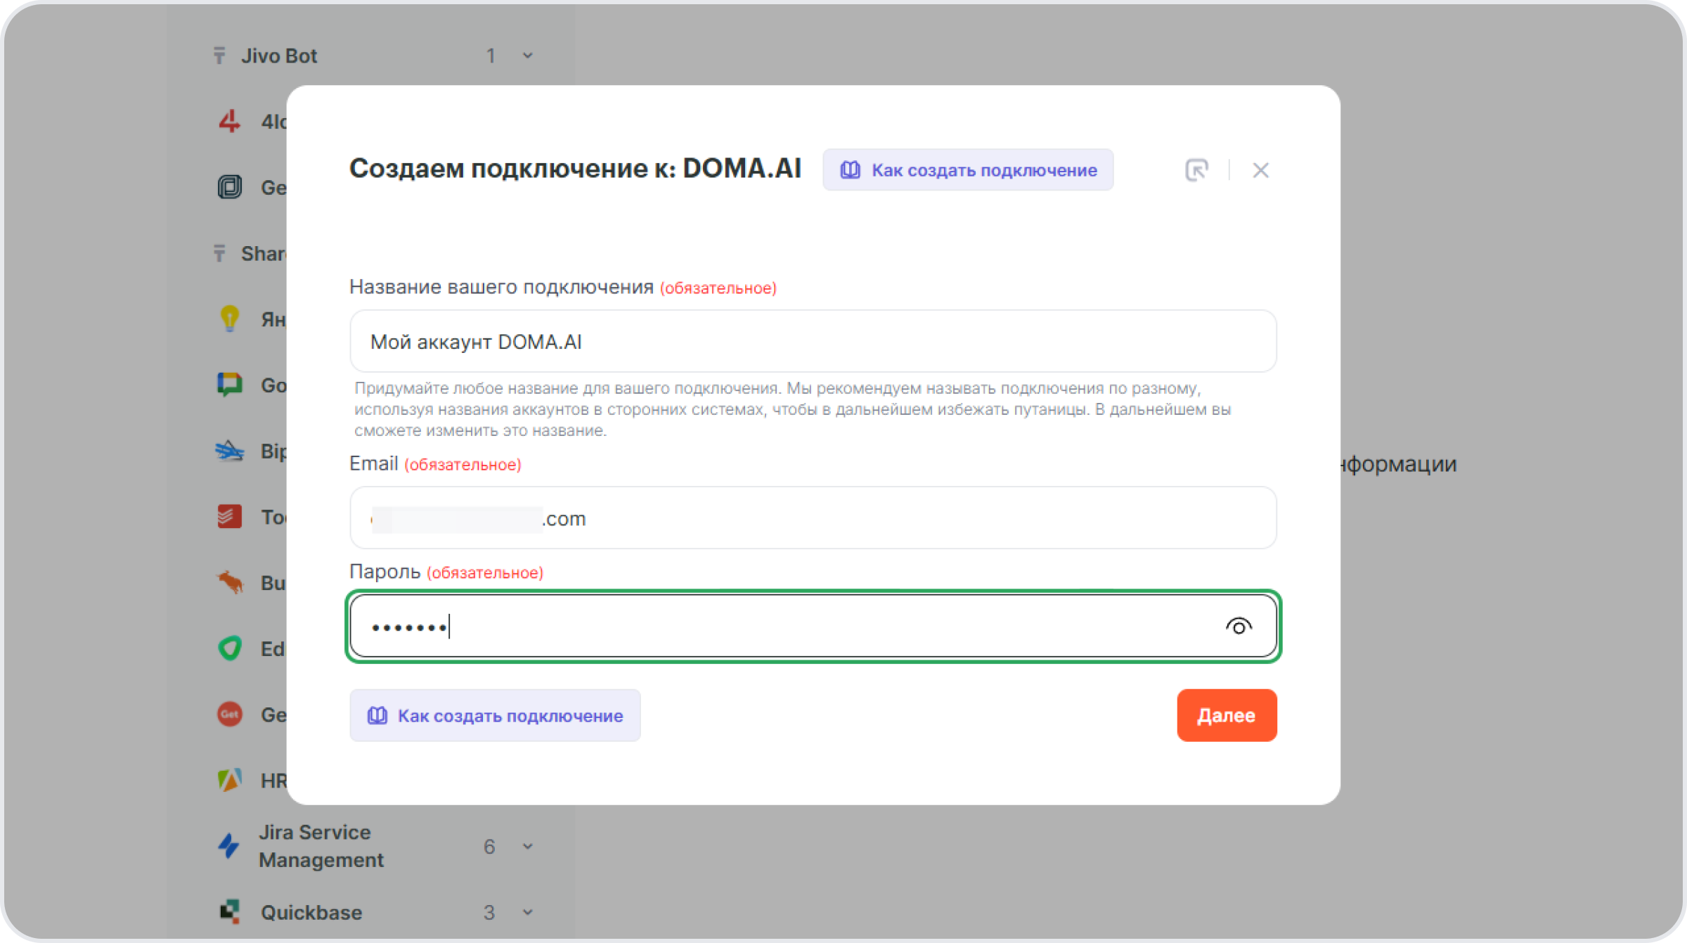
Task: Click the green shield app icon
Action: click(230, 648)
